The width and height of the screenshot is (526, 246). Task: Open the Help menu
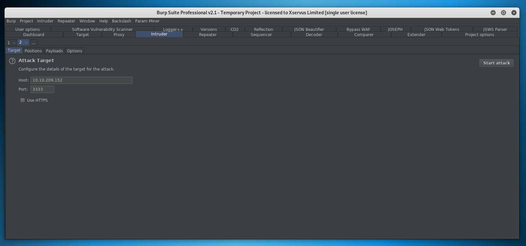104,21
